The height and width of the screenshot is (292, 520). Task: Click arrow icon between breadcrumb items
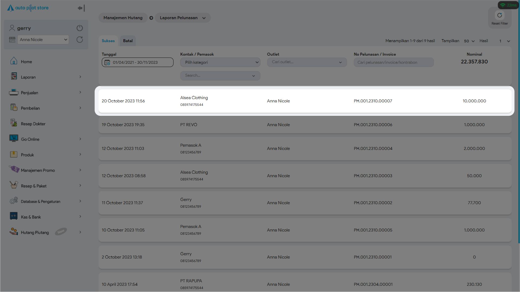click(x=151, y=18)
